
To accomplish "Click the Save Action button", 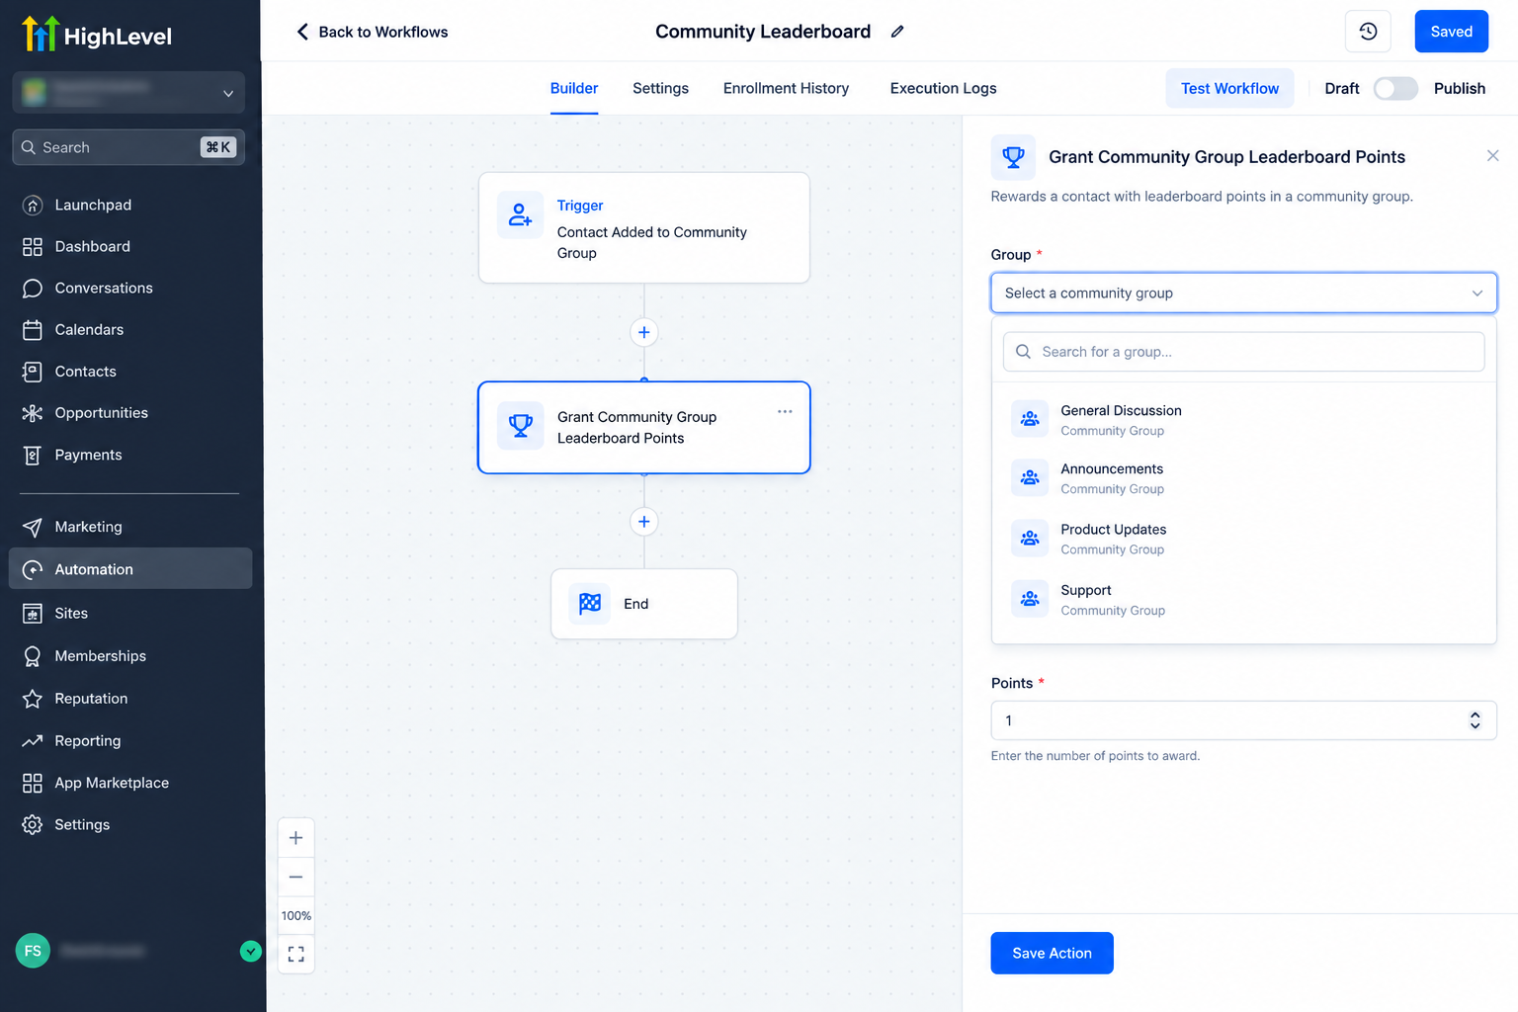I will pos(1052,953).
